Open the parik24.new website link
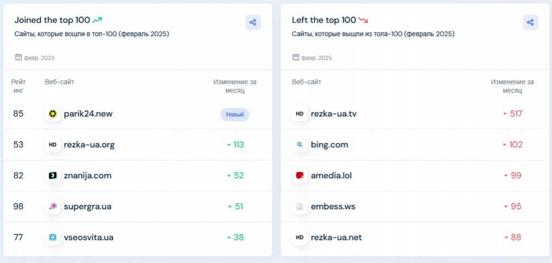552x263 pixels. coord(88,114)
